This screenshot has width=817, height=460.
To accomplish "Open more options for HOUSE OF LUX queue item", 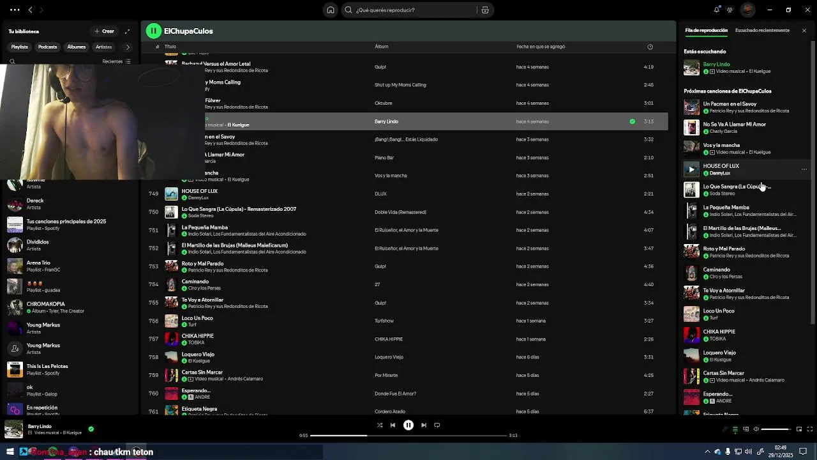I will pyautogui.click(x=804, y=169).
